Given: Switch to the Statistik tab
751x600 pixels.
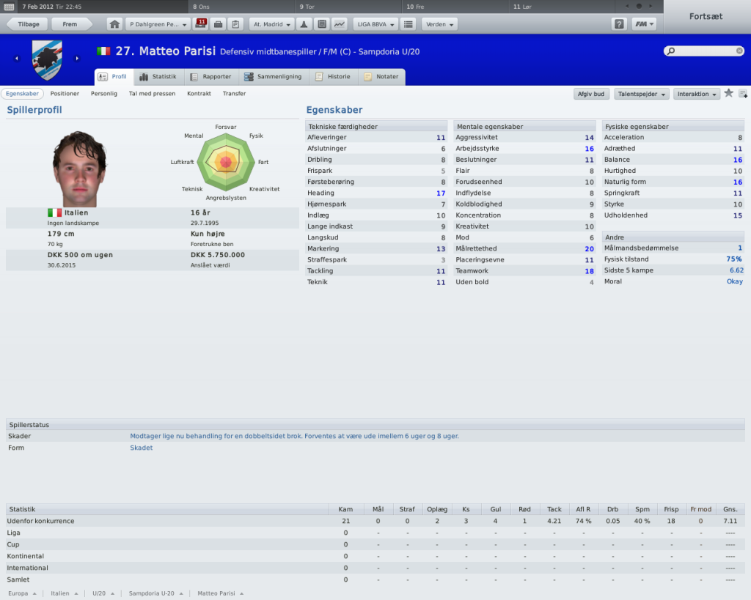Looking at the screenshot, I should click(158, 76).
